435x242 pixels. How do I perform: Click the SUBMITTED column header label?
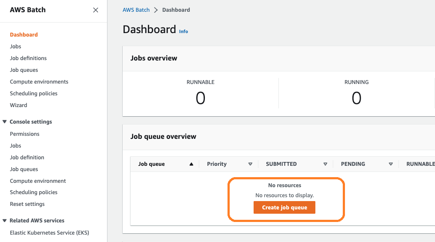tap(281, 164)
